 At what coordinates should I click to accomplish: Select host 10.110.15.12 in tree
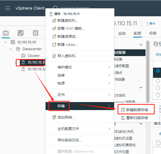[37, 69]
